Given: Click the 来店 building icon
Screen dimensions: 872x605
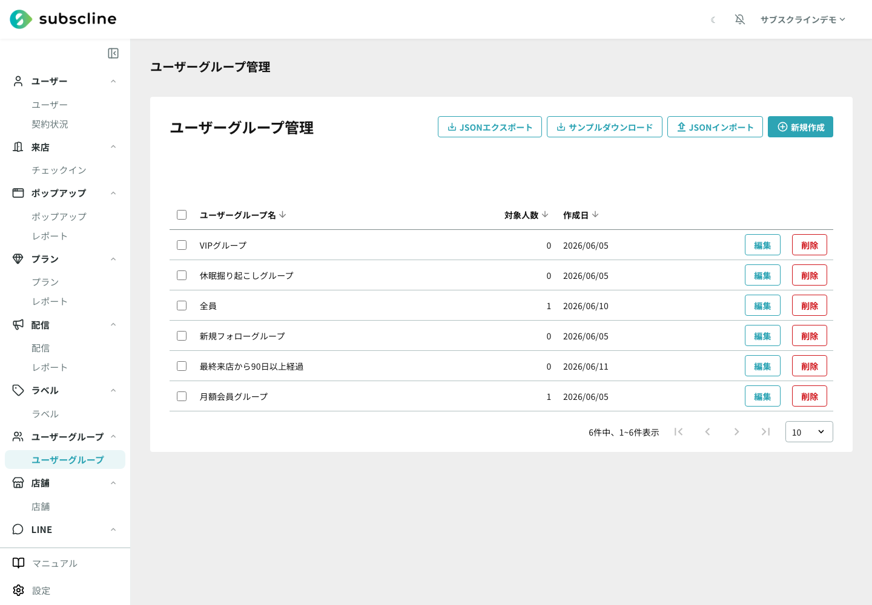Looking at the screenshot, I should pyautogui.click(x=18, y=147).
